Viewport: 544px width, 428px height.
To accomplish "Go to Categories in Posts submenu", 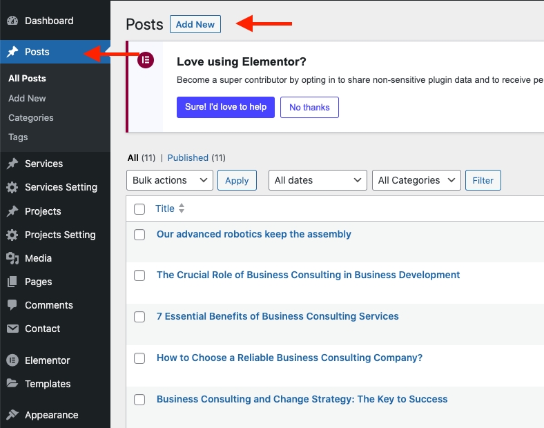I will pyautogui.click(x=30, y=117).
